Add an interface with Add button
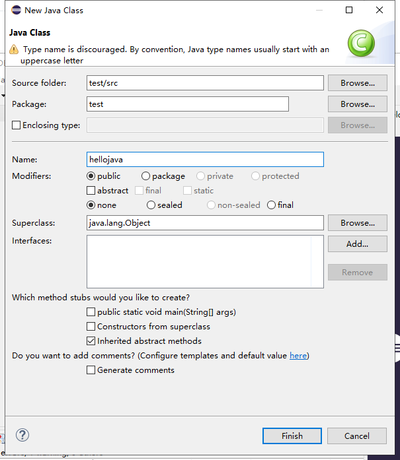Screen dimensions: 400x460 [x=357, y=244]
